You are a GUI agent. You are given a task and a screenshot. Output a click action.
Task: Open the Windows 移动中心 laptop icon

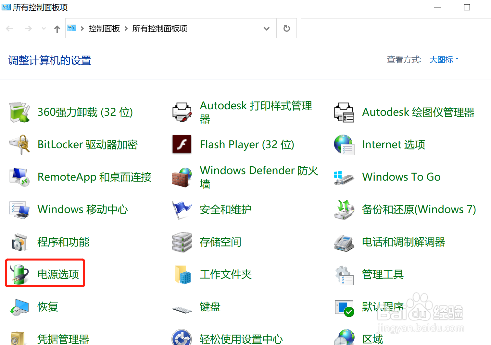click(19, 210)
